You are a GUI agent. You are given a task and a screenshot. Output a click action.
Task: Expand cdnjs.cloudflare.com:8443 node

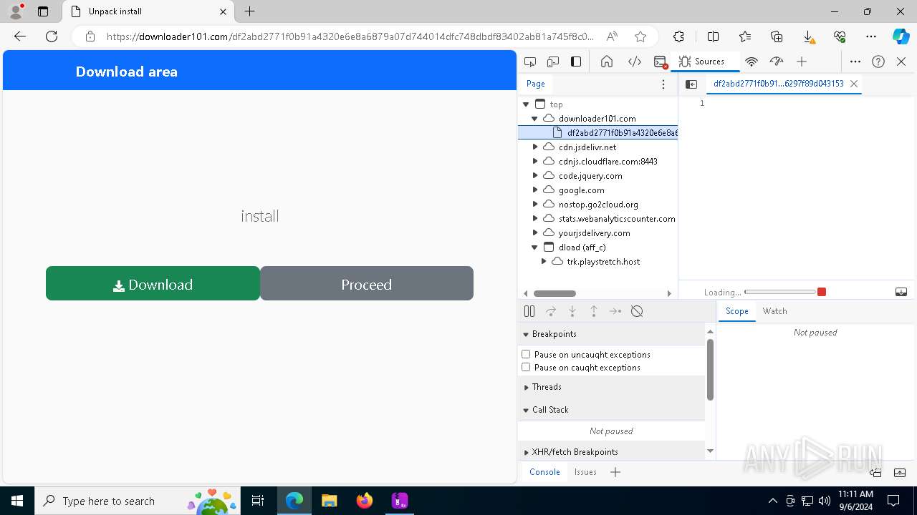534,161
